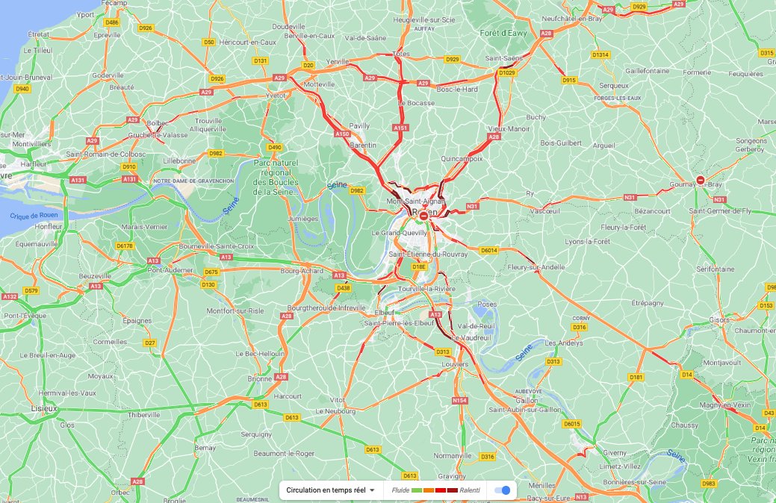The height and width of the screenshot is (503, 776).
Task: Click the D982 shield near Lillebonne
Action: tap(216, 153)
